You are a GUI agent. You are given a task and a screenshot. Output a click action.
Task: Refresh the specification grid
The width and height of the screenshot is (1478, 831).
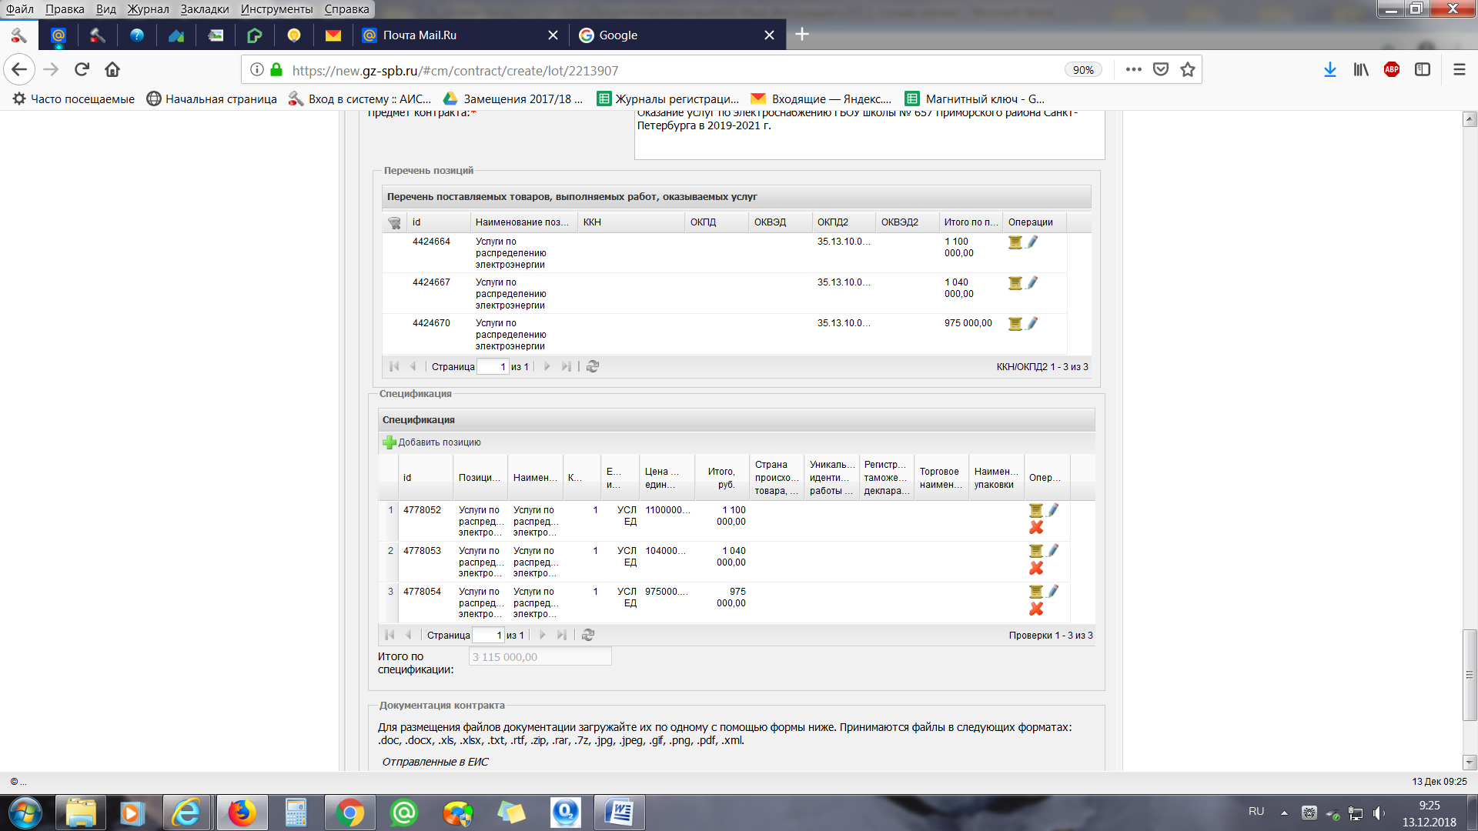[588, 635]
